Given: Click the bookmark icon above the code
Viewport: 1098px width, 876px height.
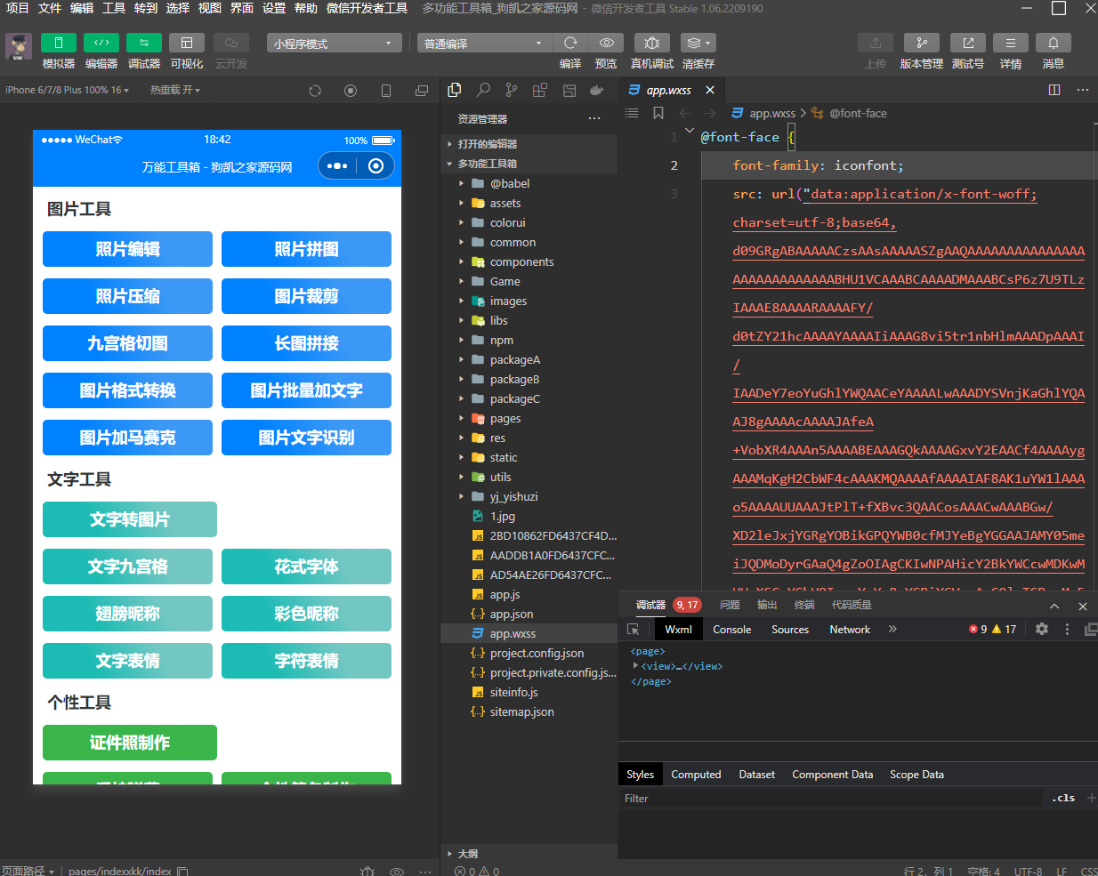Looking at the screenshot, I should tap(658, 113).
